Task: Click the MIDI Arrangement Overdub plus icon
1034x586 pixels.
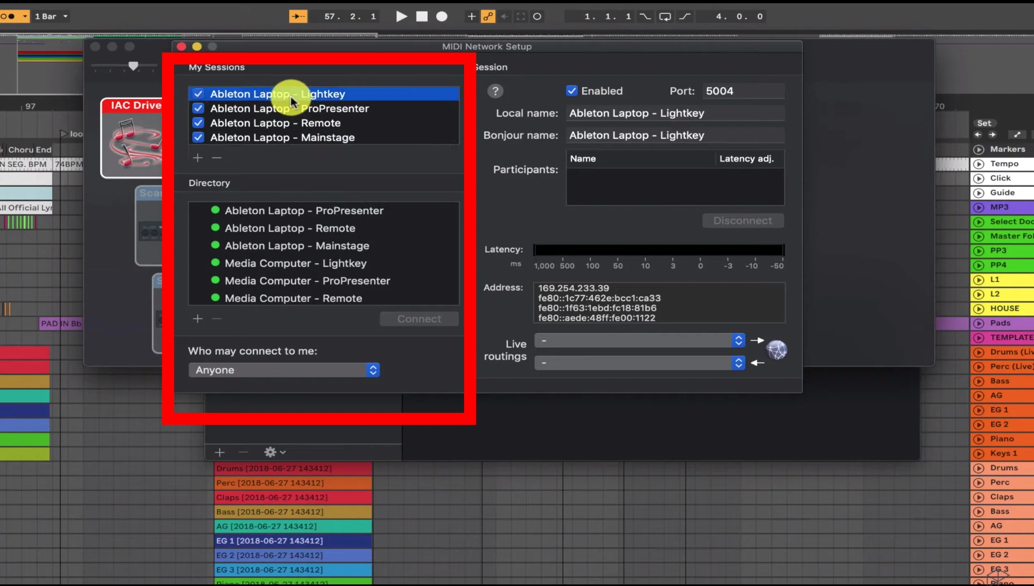Action: point(472,17)
